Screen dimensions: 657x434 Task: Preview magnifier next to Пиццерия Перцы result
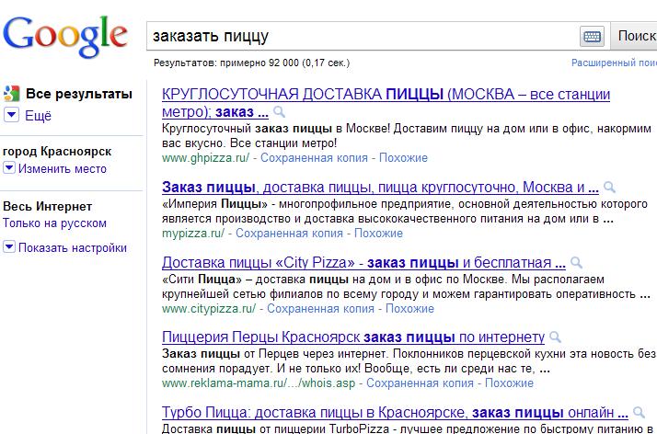pos(555,337)
